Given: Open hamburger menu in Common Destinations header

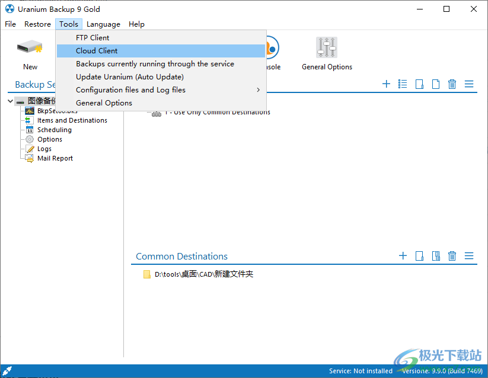Looking at the screenshot, I should click(x=469, y=256).
